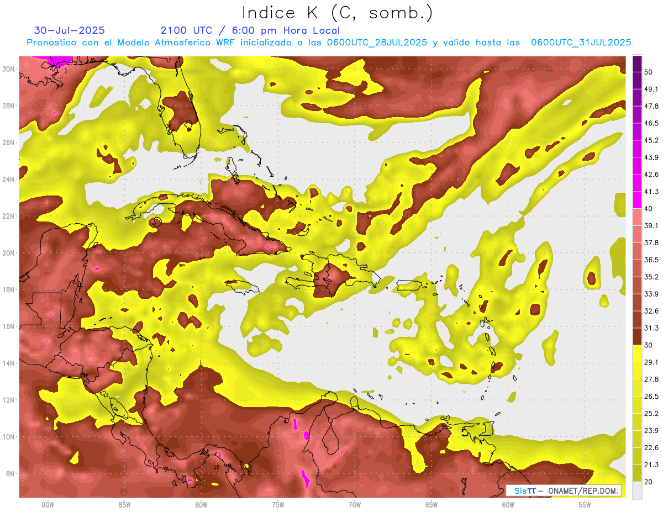The height and width of the screenshot is (512, 663).
Task: Click longitude axis label "60W"
Action: point(508,505)
